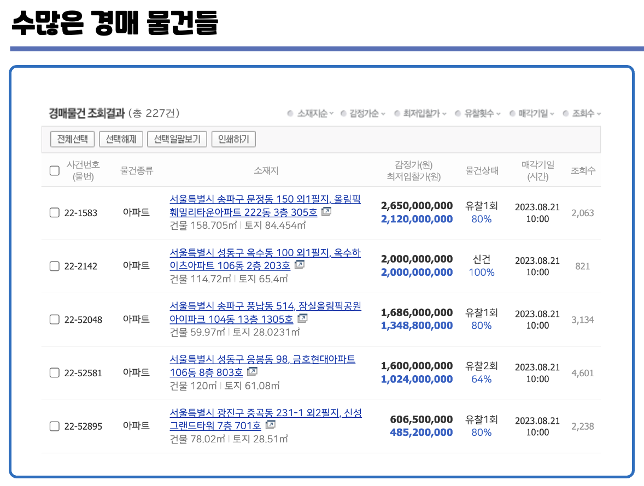644x486 pixels.
Task: Expand the 감정가순 sort dropdown
Action: [382, 112]
